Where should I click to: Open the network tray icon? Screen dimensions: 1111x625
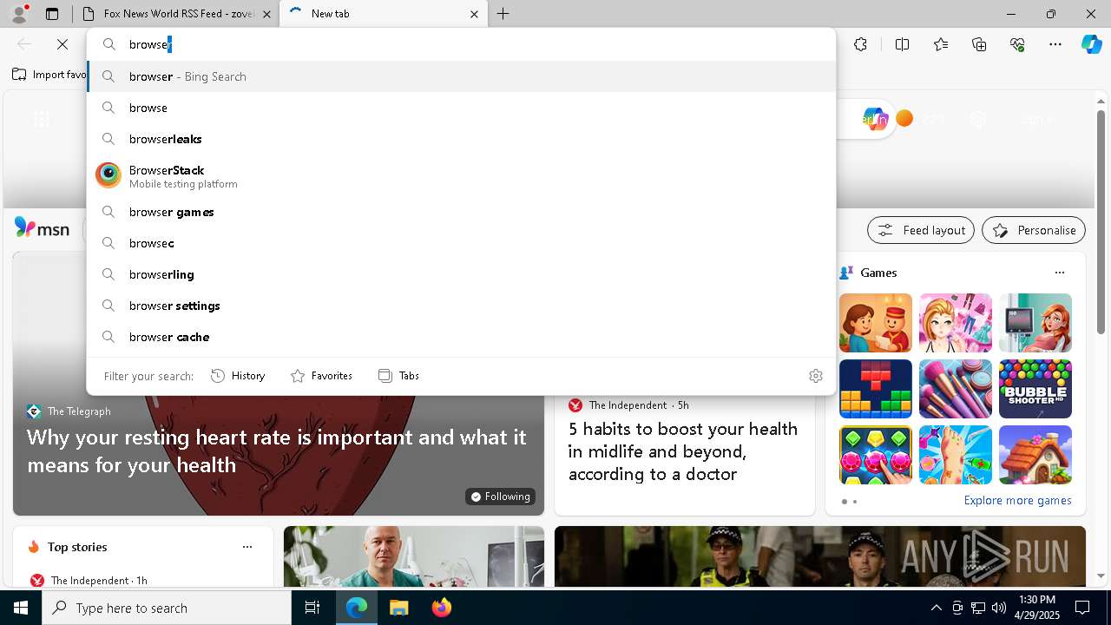tap(978, 608)
